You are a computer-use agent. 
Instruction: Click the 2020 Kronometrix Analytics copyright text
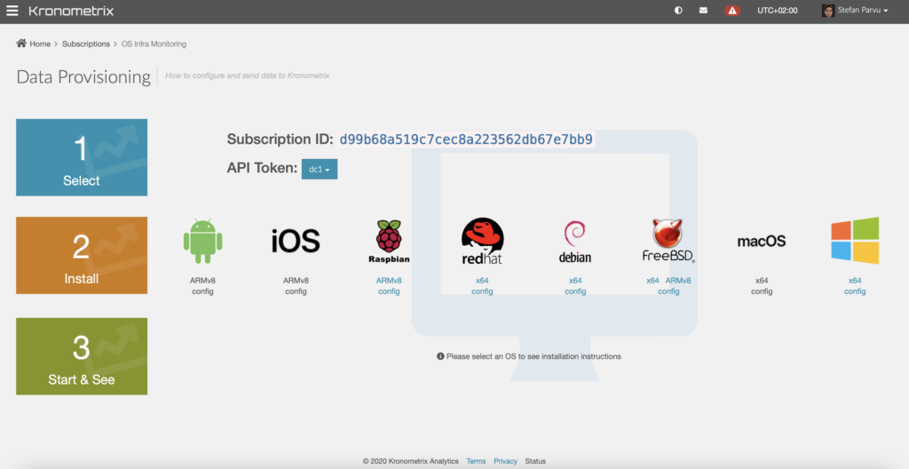tap(410, 462)
